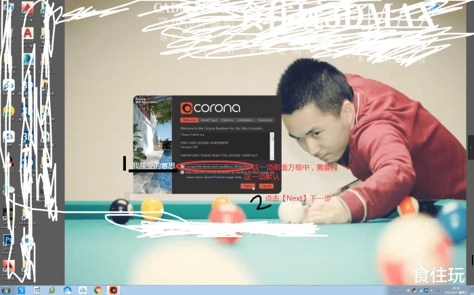The image size is (474, 295).
Task: Open the volume speaker tray icon
Action: coord(432,291)
